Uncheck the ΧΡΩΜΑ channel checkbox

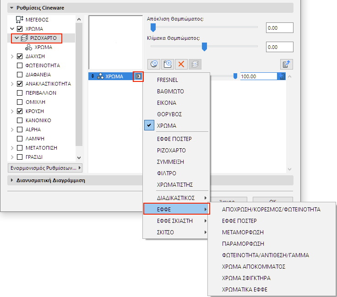pyautogui.click(x=20, y=29)
